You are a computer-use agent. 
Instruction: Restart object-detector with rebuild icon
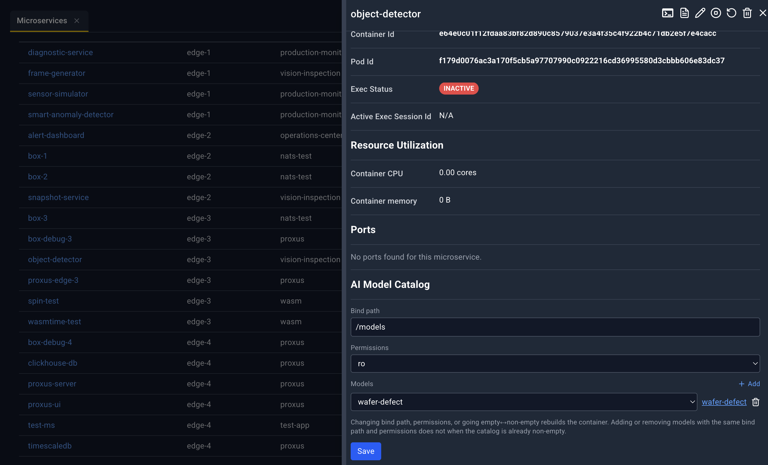(731, 13)
